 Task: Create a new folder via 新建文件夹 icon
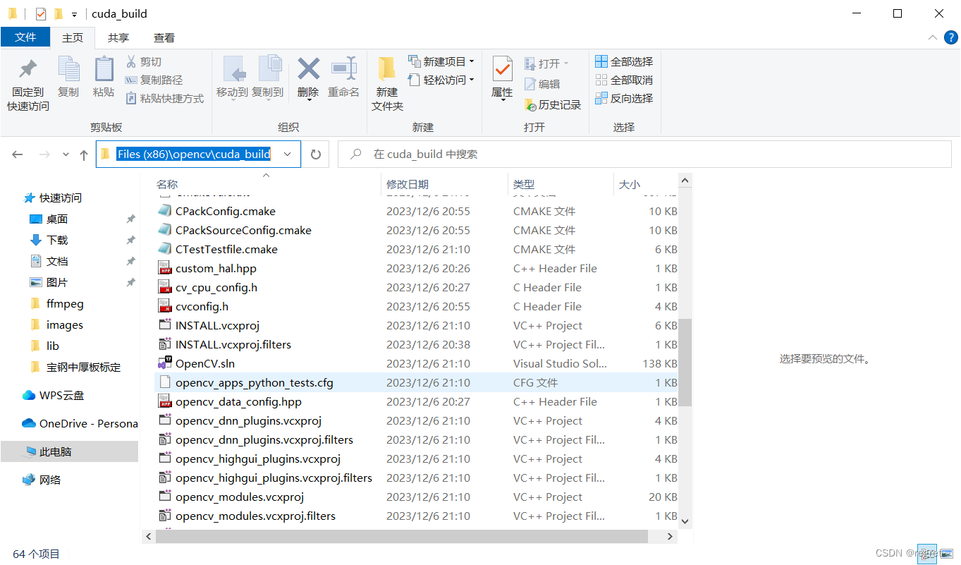coord(386,80)
